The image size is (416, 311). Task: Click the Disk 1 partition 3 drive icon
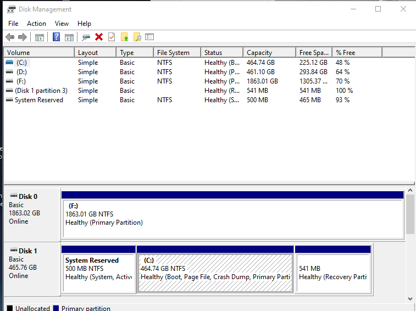pos(9,91)
